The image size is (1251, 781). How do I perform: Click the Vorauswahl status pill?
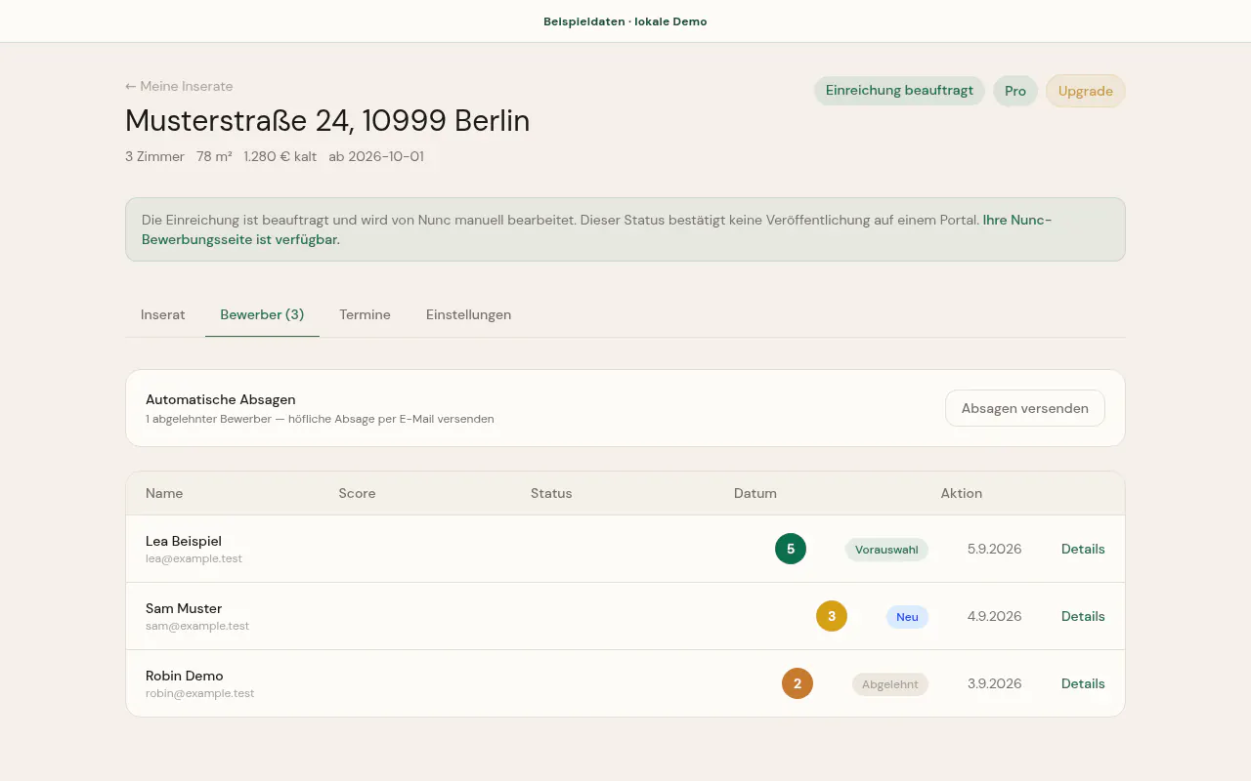pyautogui.click(x=886, y=550)
